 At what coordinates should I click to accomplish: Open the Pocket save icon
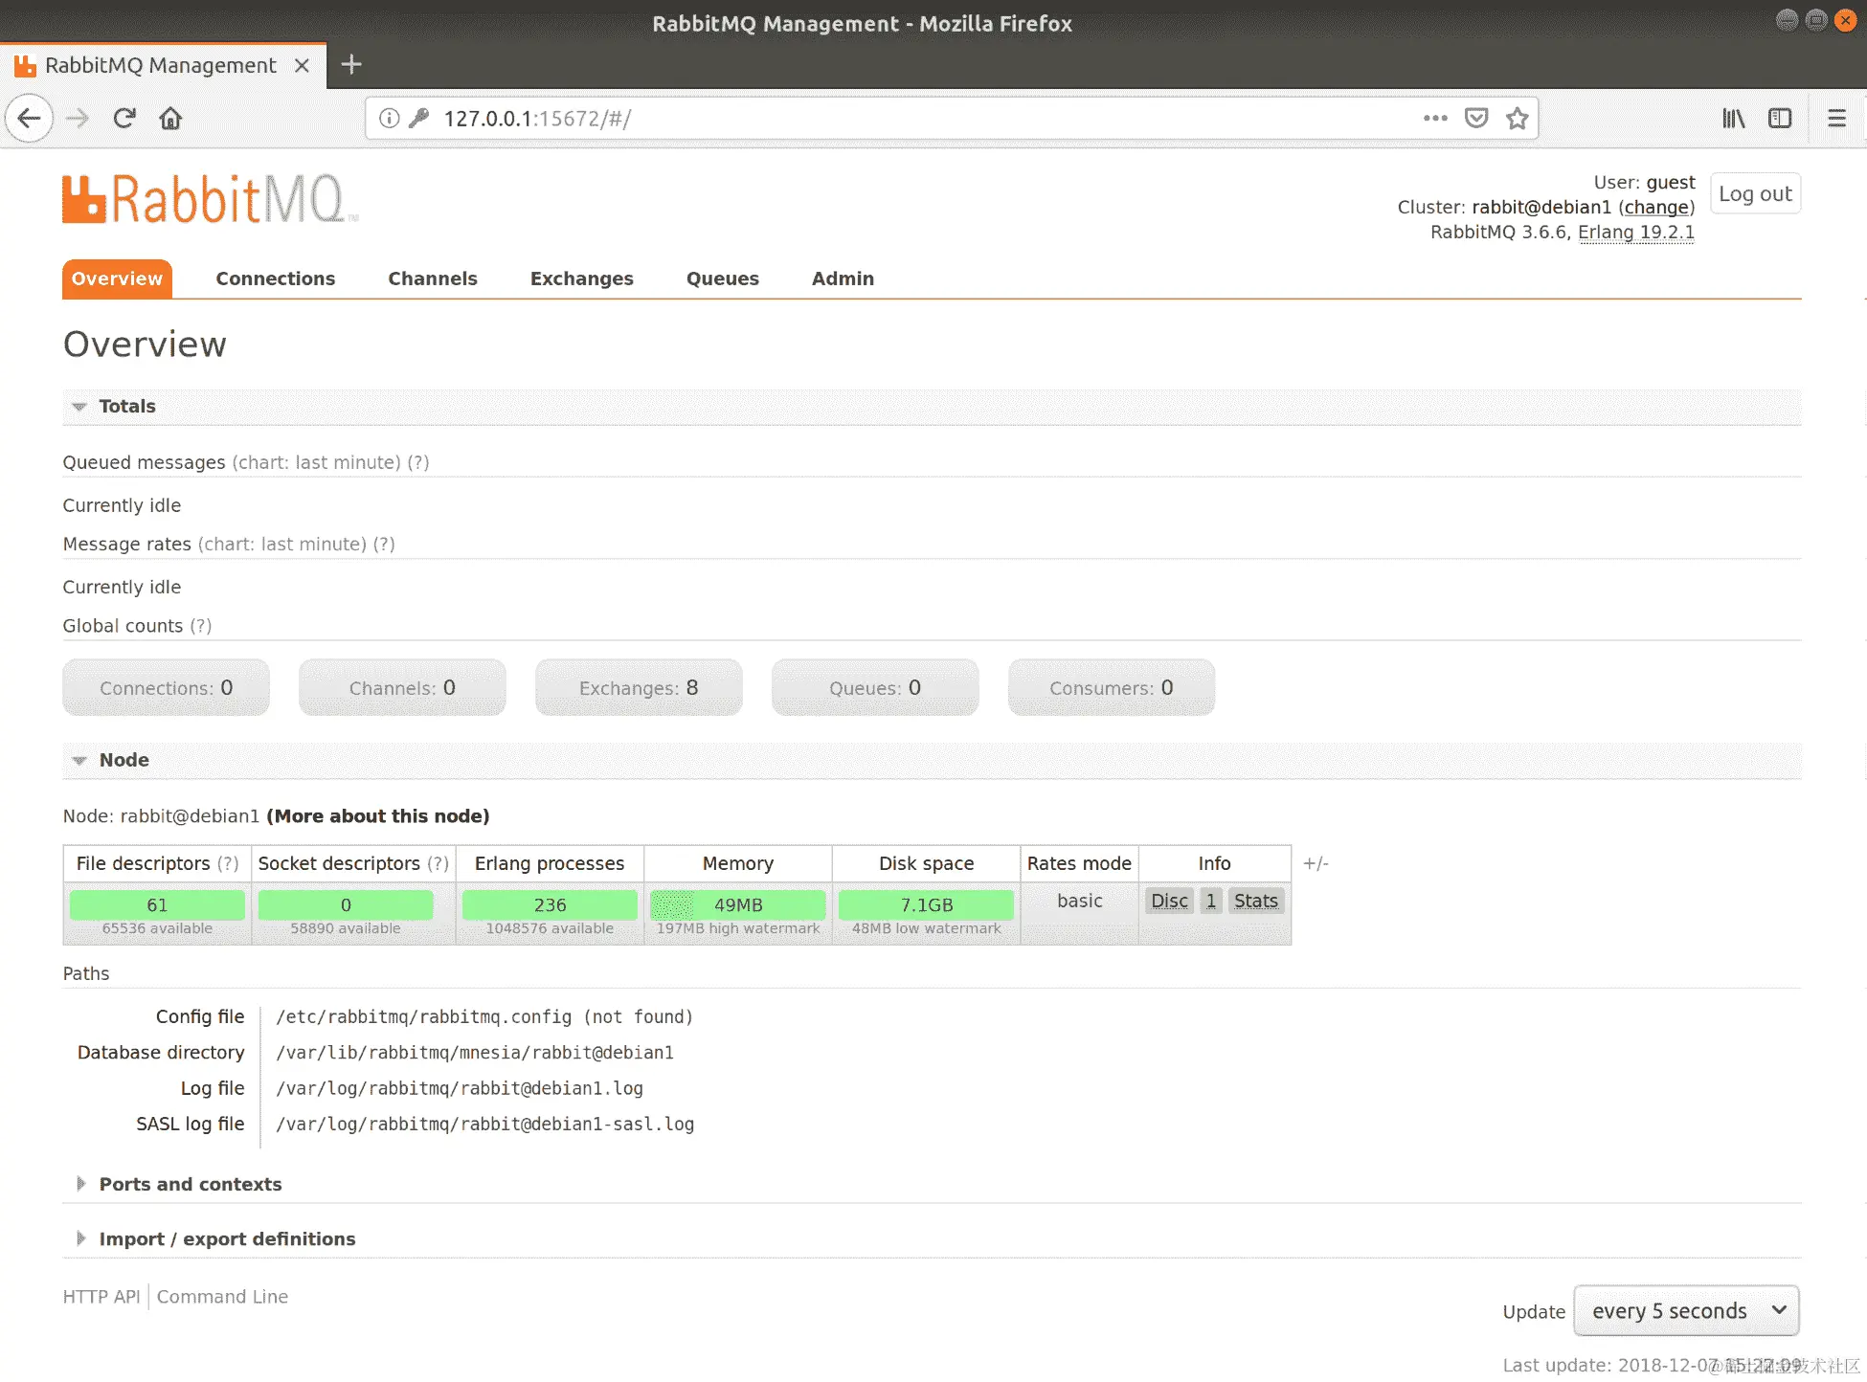click(1476, 119)
